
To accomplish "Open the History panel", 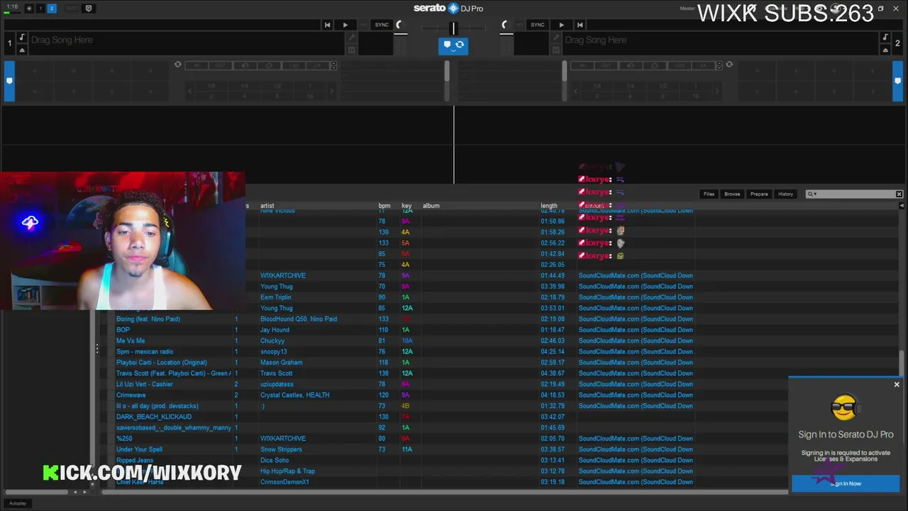I will pyautogui.click(x=785, y=194).
